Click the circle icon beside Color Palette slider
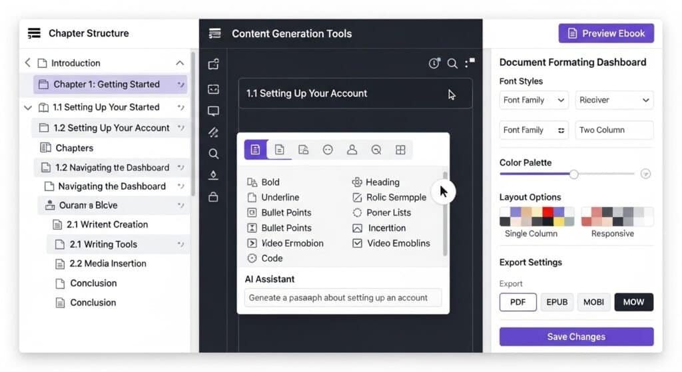682x372 pixels. (x=645, y=174)
